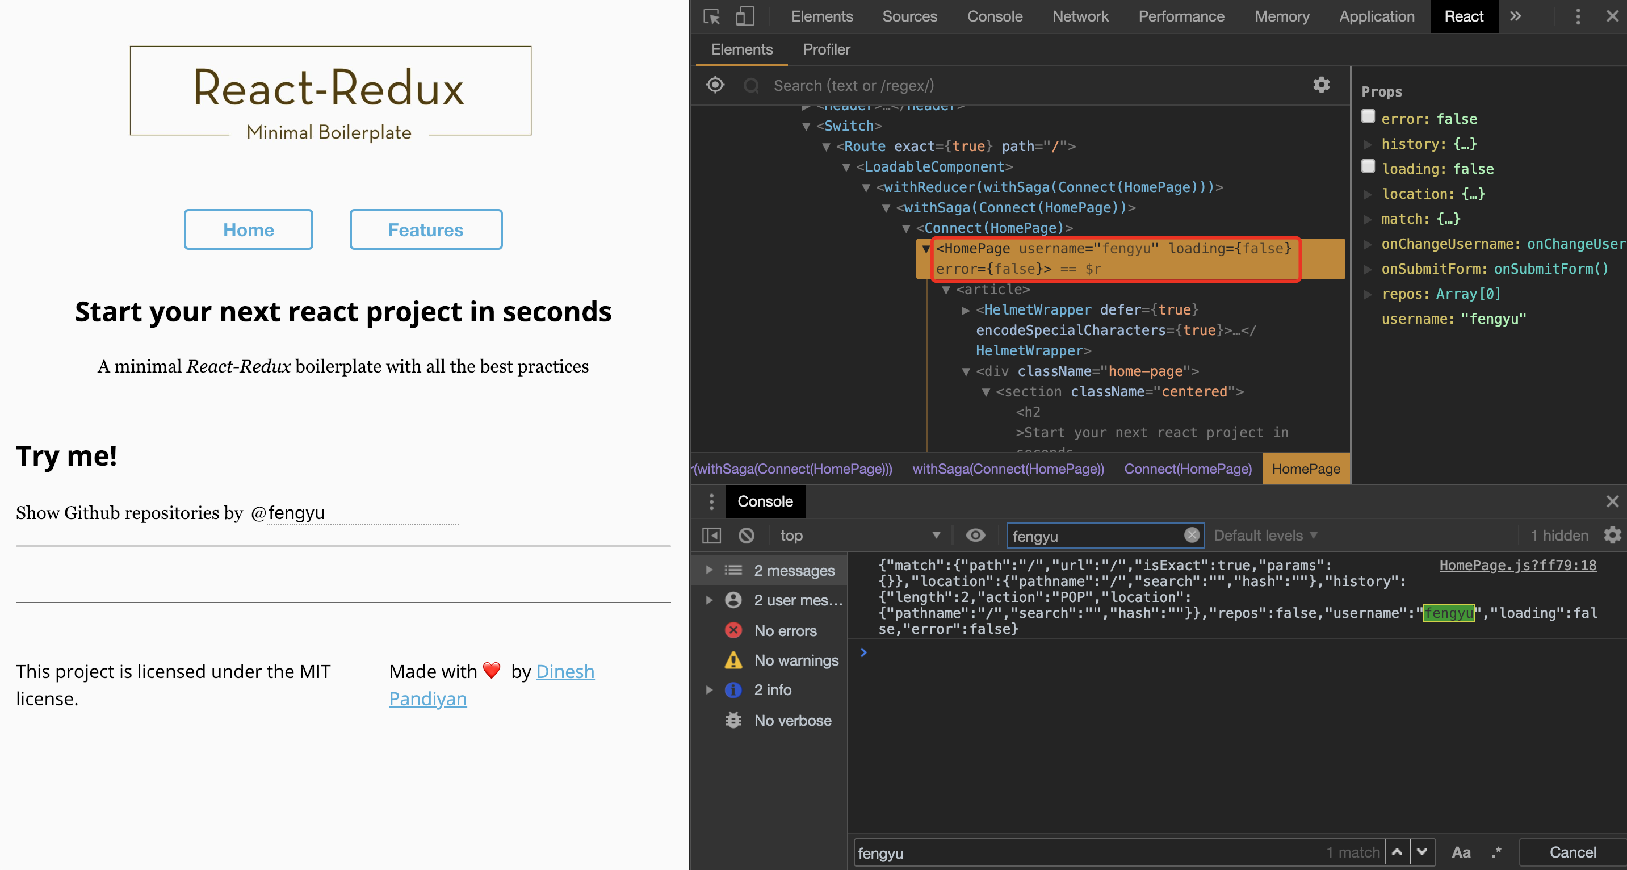Viewport: 1627px width, 870px height.
Task: Collapse the Switch tree node
Action: coord(806,127)
